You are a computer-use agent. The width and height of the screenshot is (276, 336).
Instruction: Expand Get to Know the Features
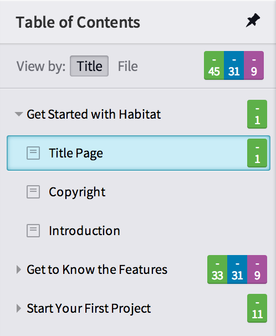click(x=19, y=269)
